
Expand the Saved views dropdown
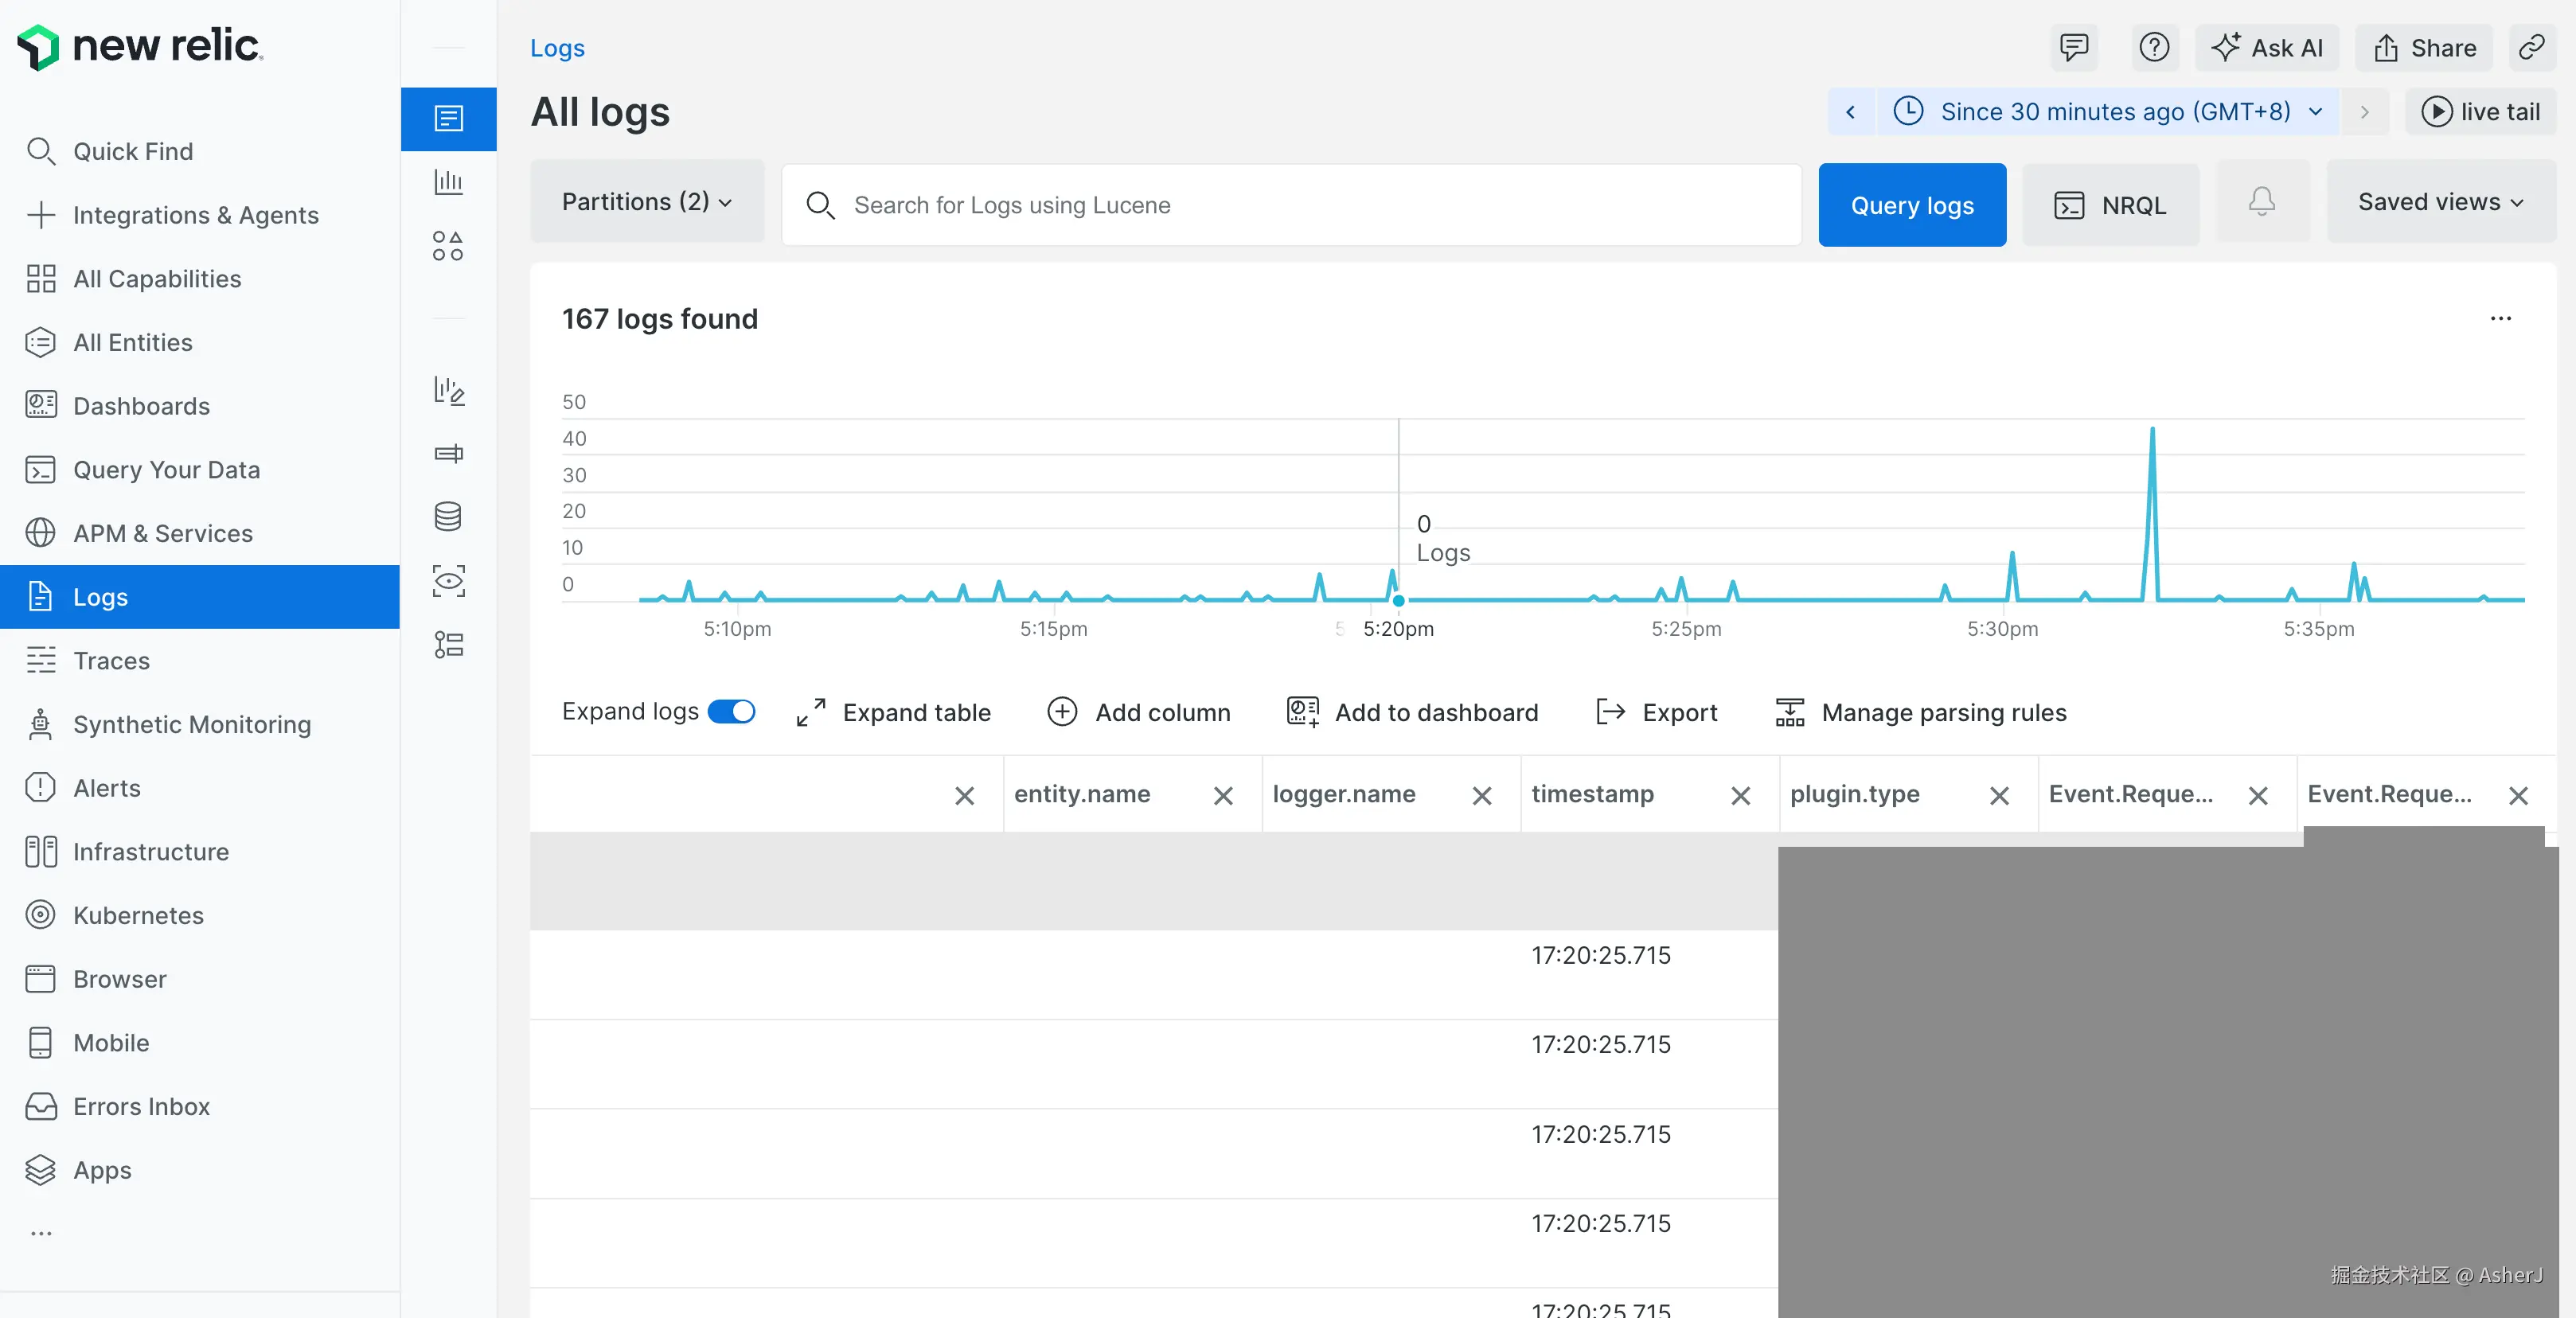pos(2440,202)
